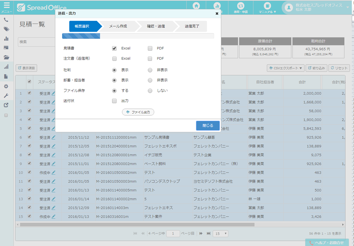Click the 合計 column header
The height and width of the screenshot is (246, 354).
click(302, 82)
